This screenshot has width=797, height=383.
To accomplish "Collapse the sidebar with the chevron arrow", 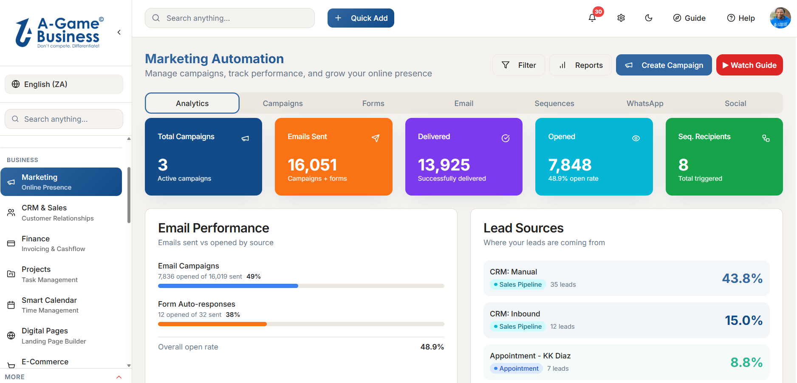I will click(x=119, y=32).
